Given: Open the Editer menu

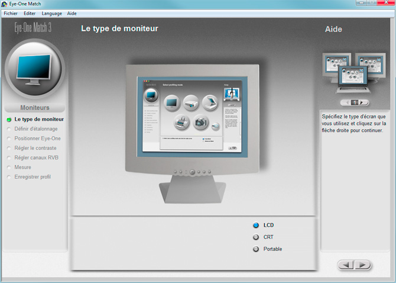Looking at the screenshot, I should (x=30, y=14).
